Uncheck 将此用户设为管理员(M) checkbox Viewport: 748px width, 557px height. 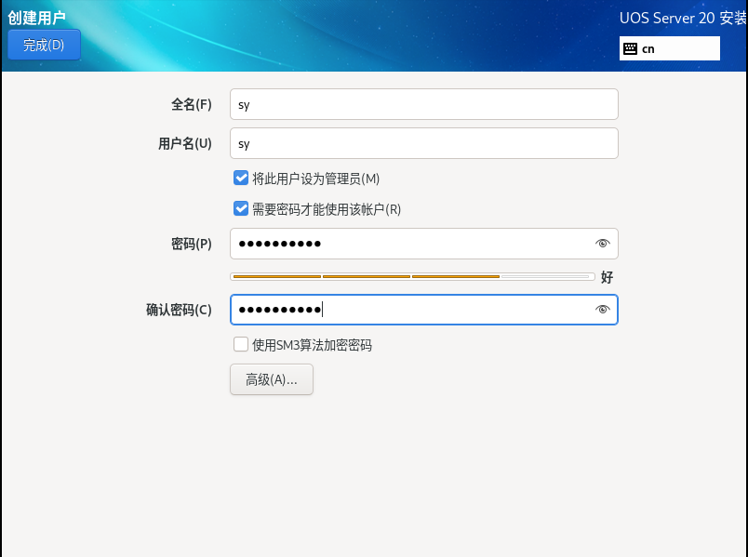pyautogui.click(x=241, y=179)
